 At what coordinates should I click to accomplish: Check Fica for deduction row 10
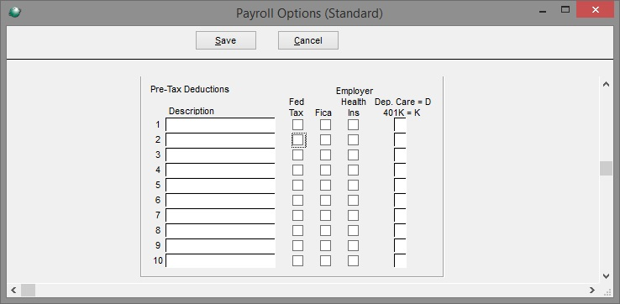(x=325, y=261)
